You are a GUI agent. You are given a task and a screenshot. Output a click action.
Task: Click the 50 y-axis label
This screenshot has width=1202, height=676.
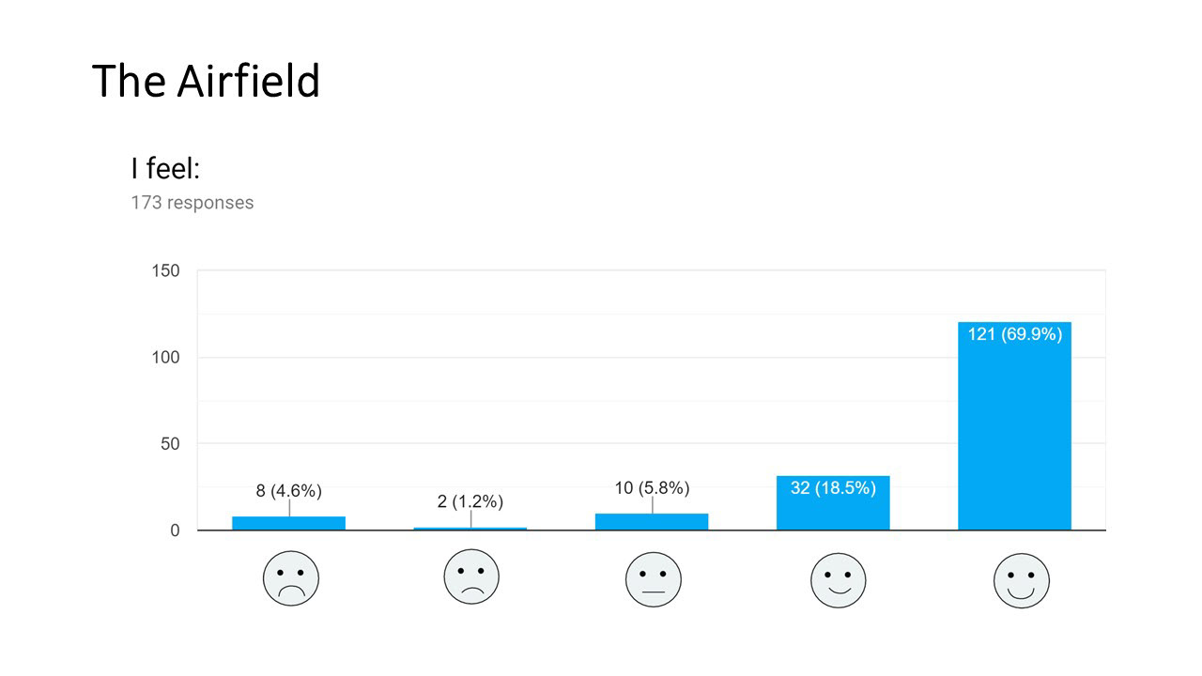pyautogui.click(x=170, y=444)
